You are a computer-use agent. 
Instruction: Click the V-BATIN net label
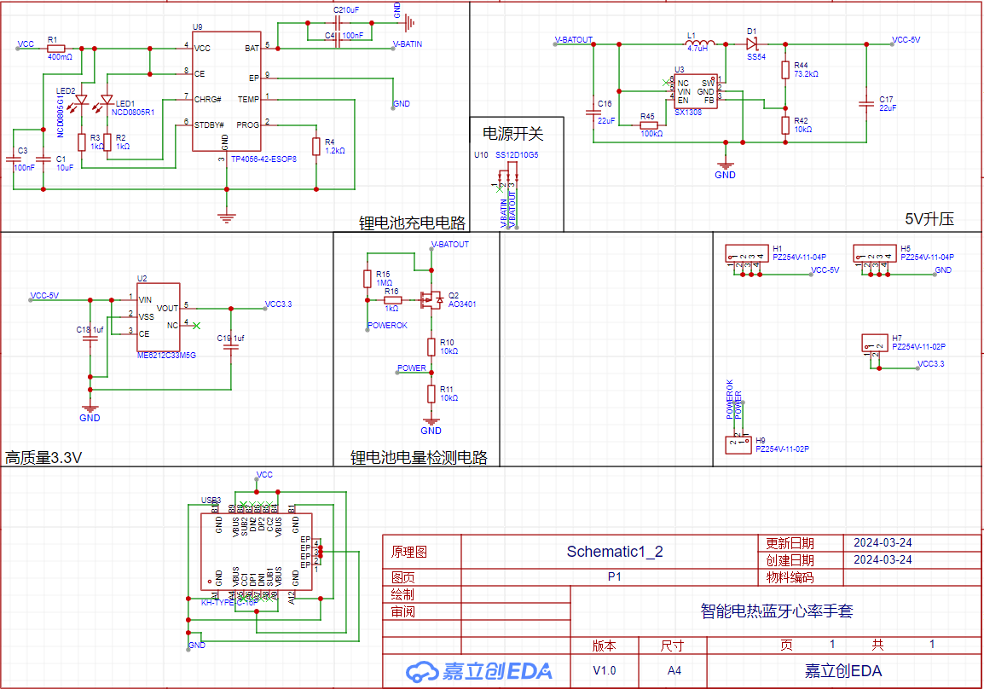click(x=408, y=44)
